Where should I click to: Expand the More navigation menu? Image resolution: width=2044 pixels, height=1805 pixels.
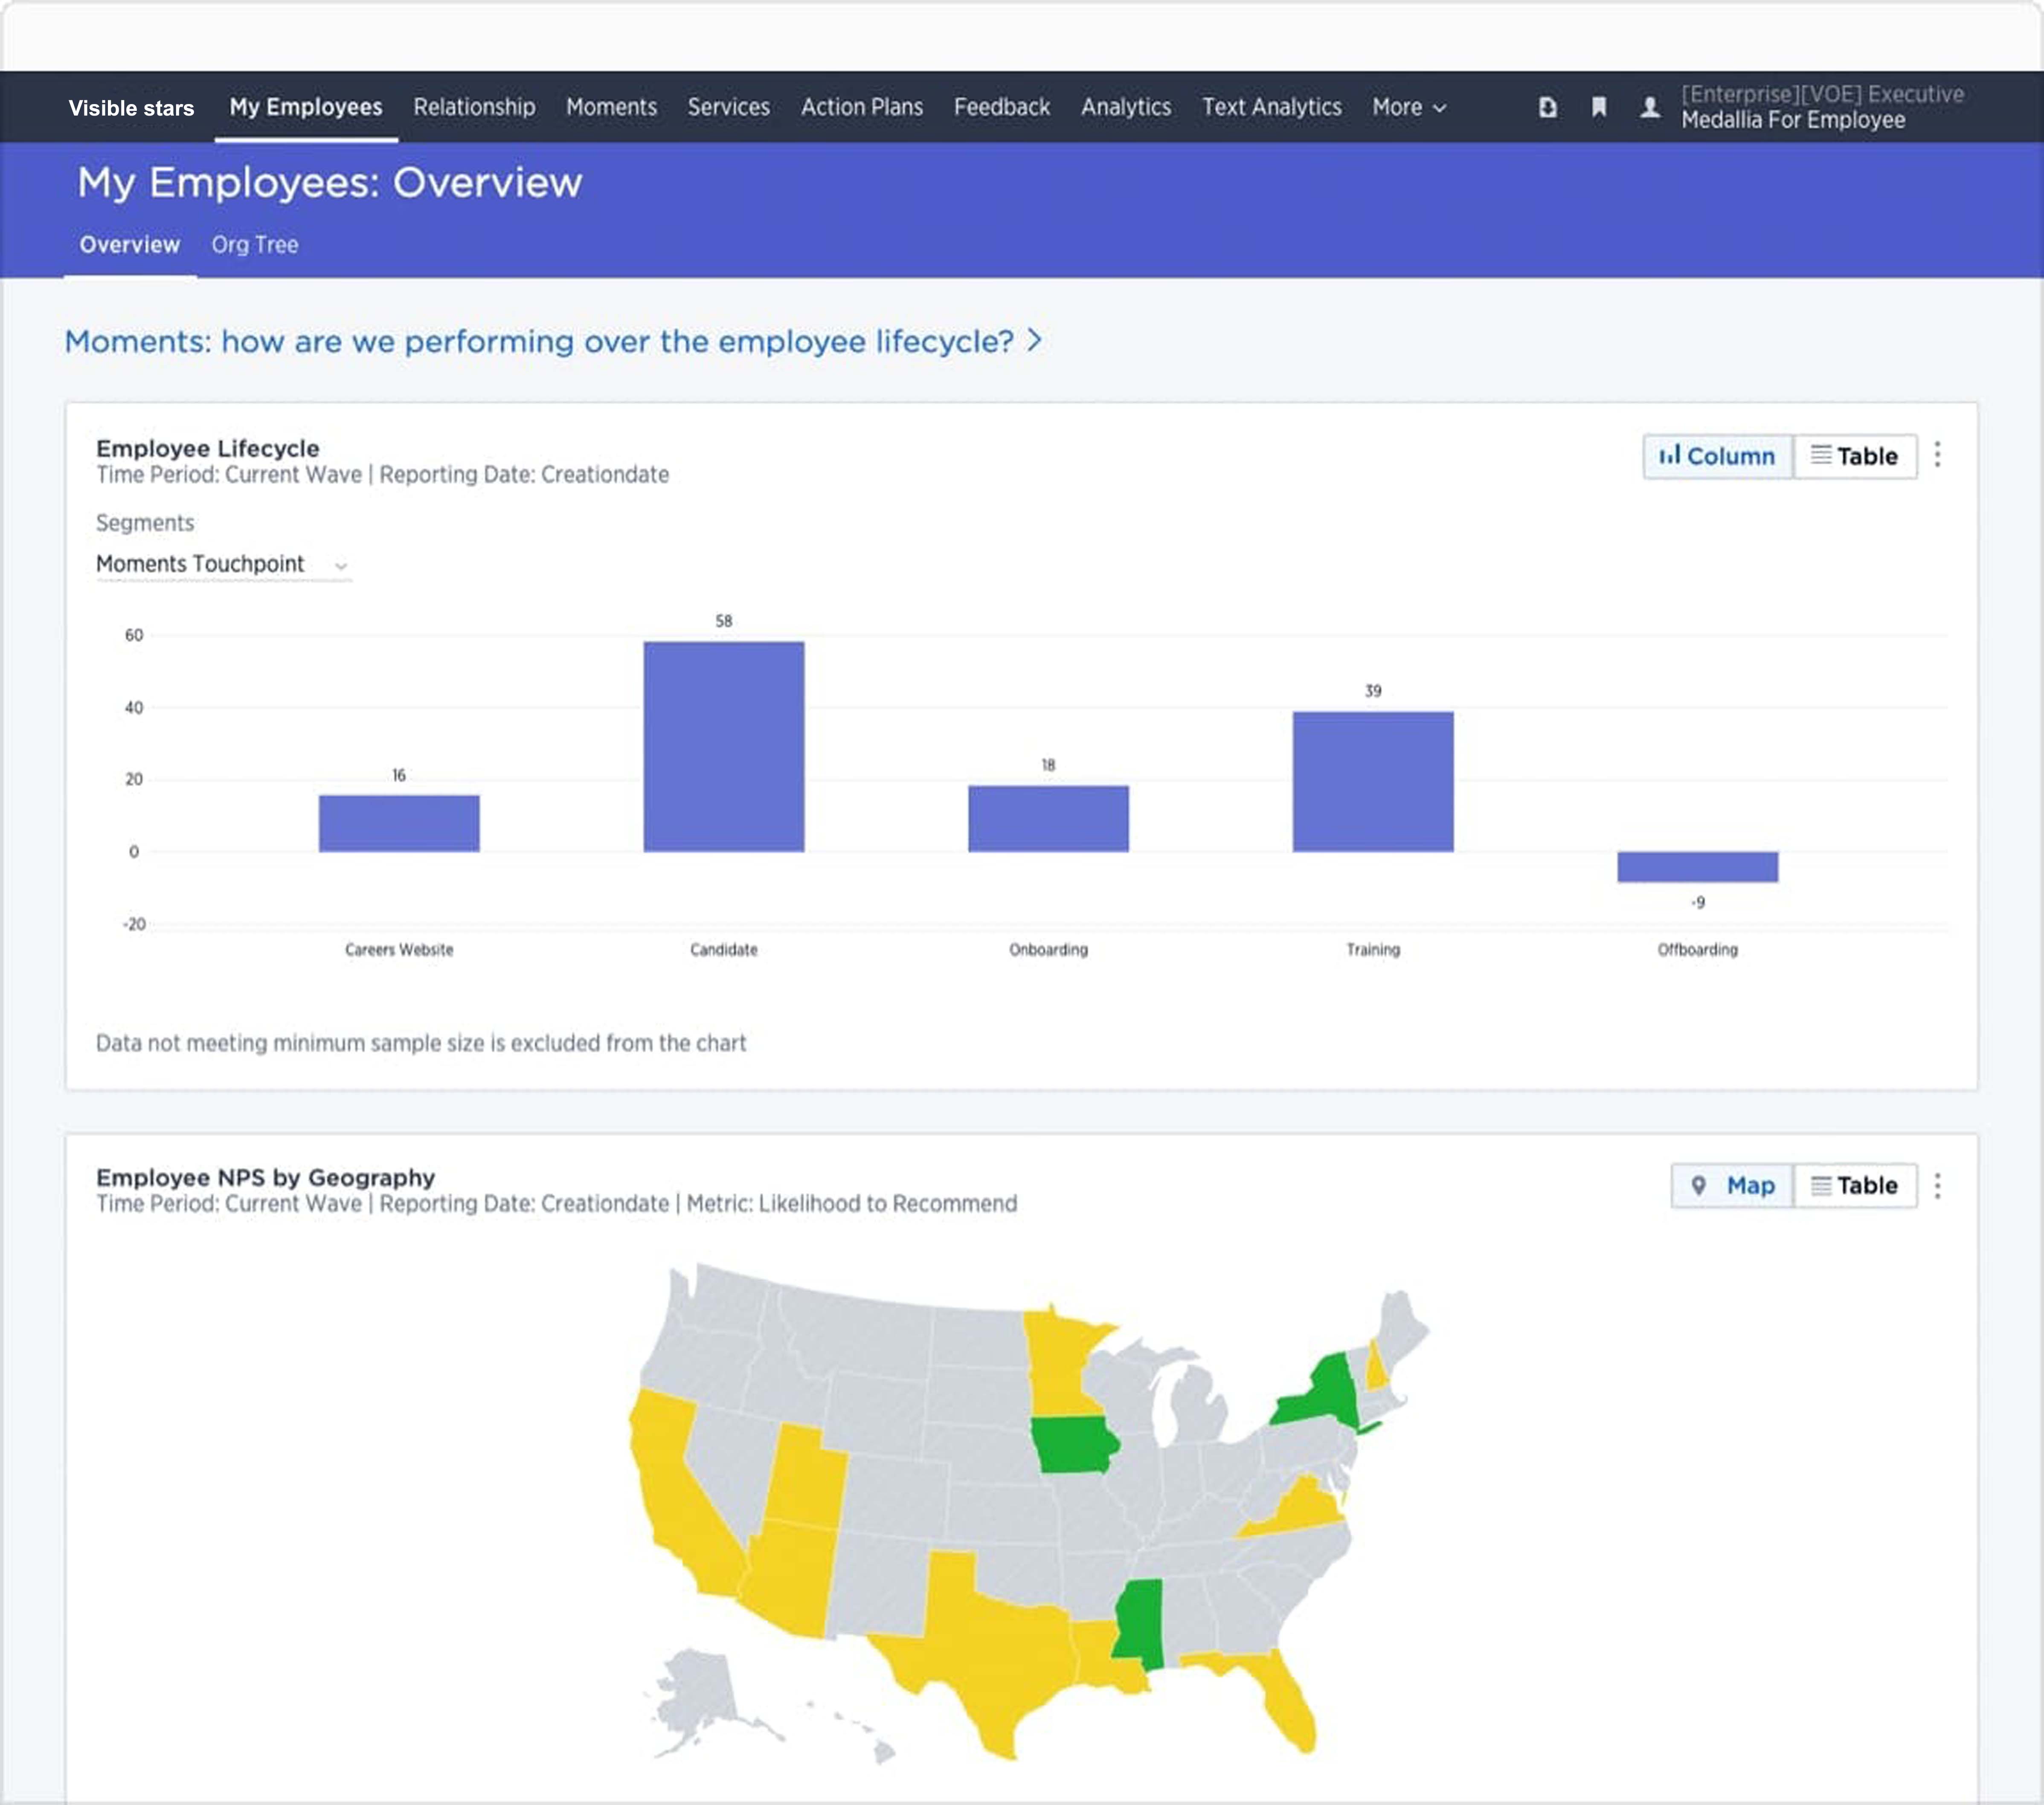click(1408, 107)
